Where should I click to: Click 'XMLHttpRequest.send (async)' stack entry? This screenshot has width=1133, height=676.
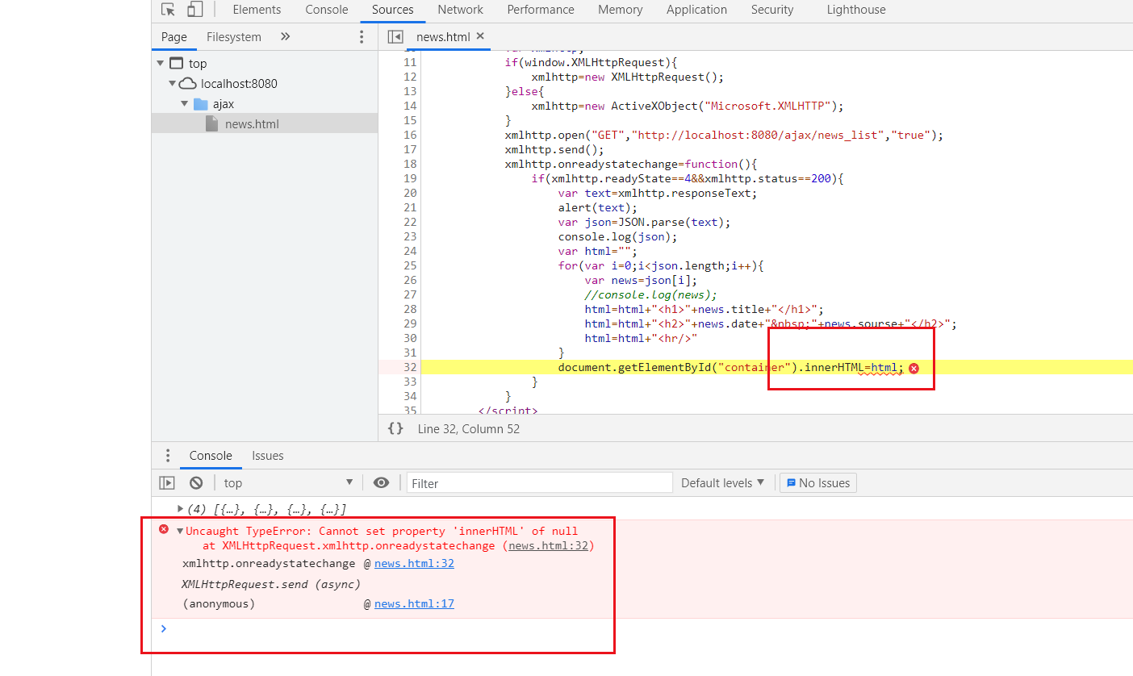point(271,583)
